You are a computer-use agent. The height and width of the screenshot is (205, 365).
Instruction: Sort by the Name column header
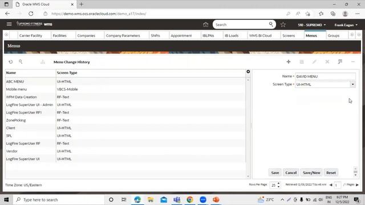(x=11, y=73)
